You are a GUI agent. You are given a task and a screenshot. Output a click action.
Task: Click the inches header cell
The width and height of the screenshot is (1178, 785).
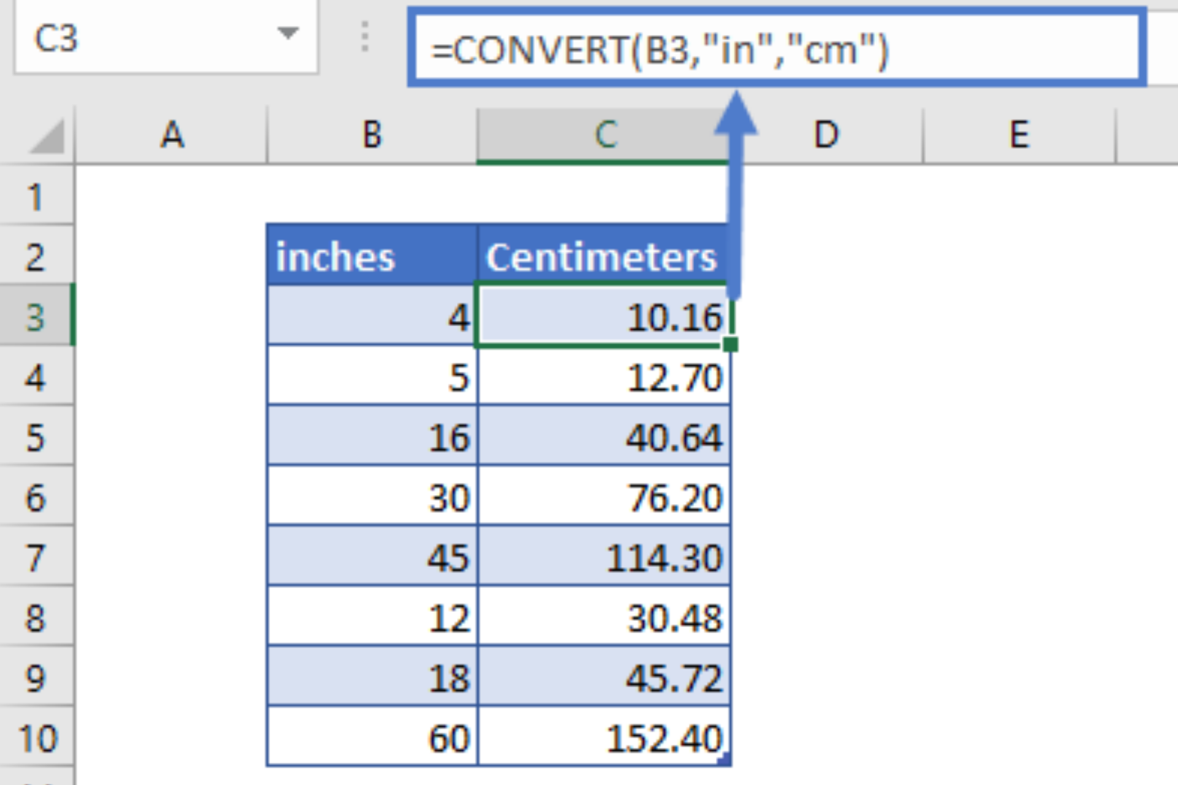(x=372, y=256)
